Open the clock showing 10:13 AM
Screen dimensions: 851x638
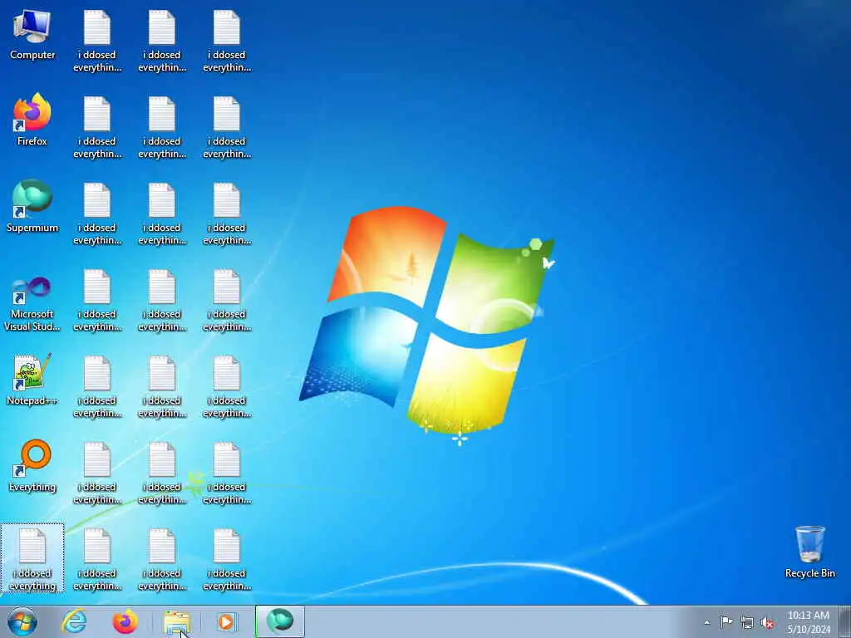pyautogui.click(x=809, y=622)
